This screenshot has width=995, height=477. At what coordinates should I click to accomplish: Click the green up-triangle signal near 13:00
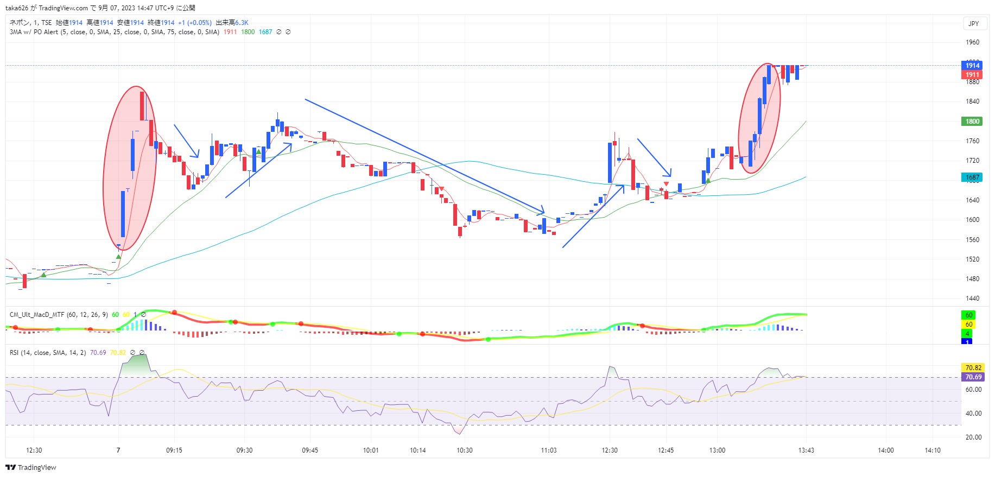tap(708, 181)
